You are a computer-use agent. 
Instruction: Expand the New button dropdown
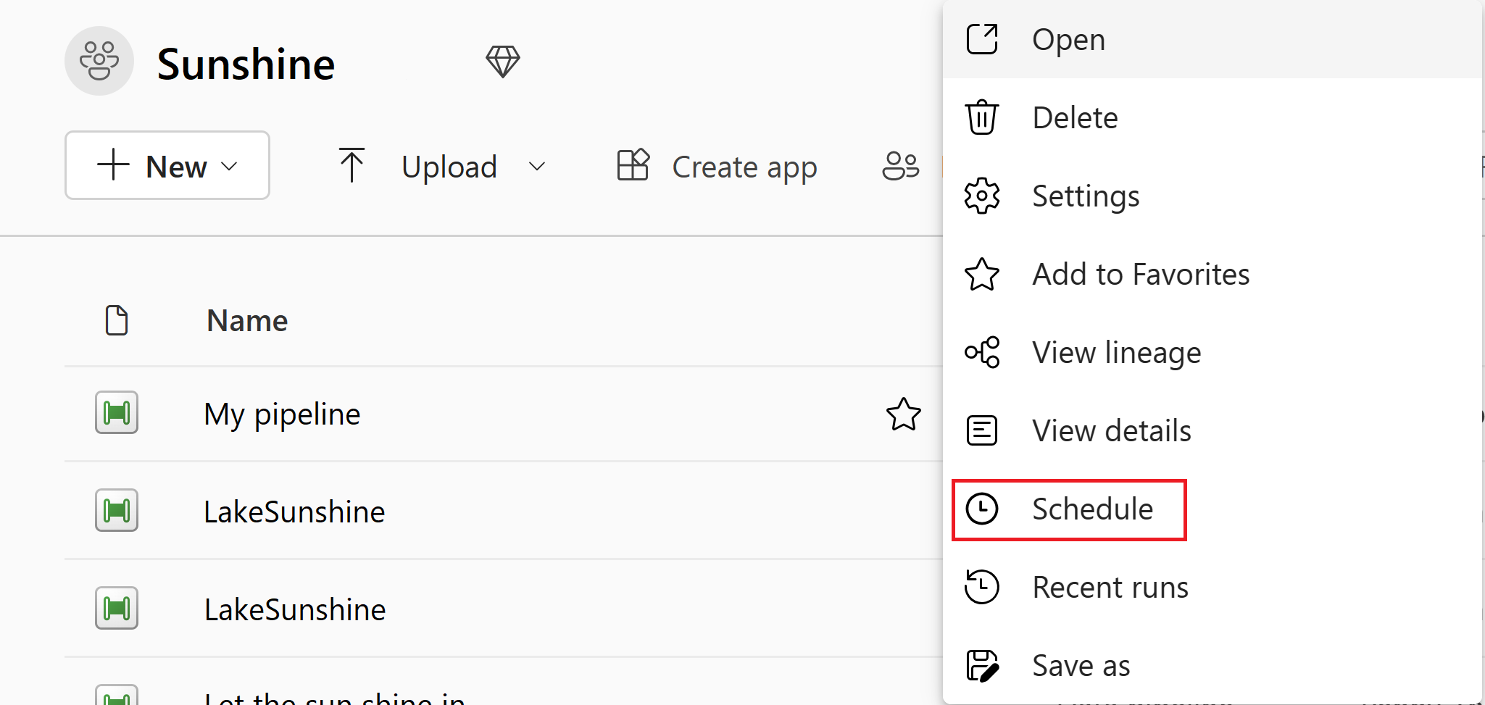coord(230,165)
